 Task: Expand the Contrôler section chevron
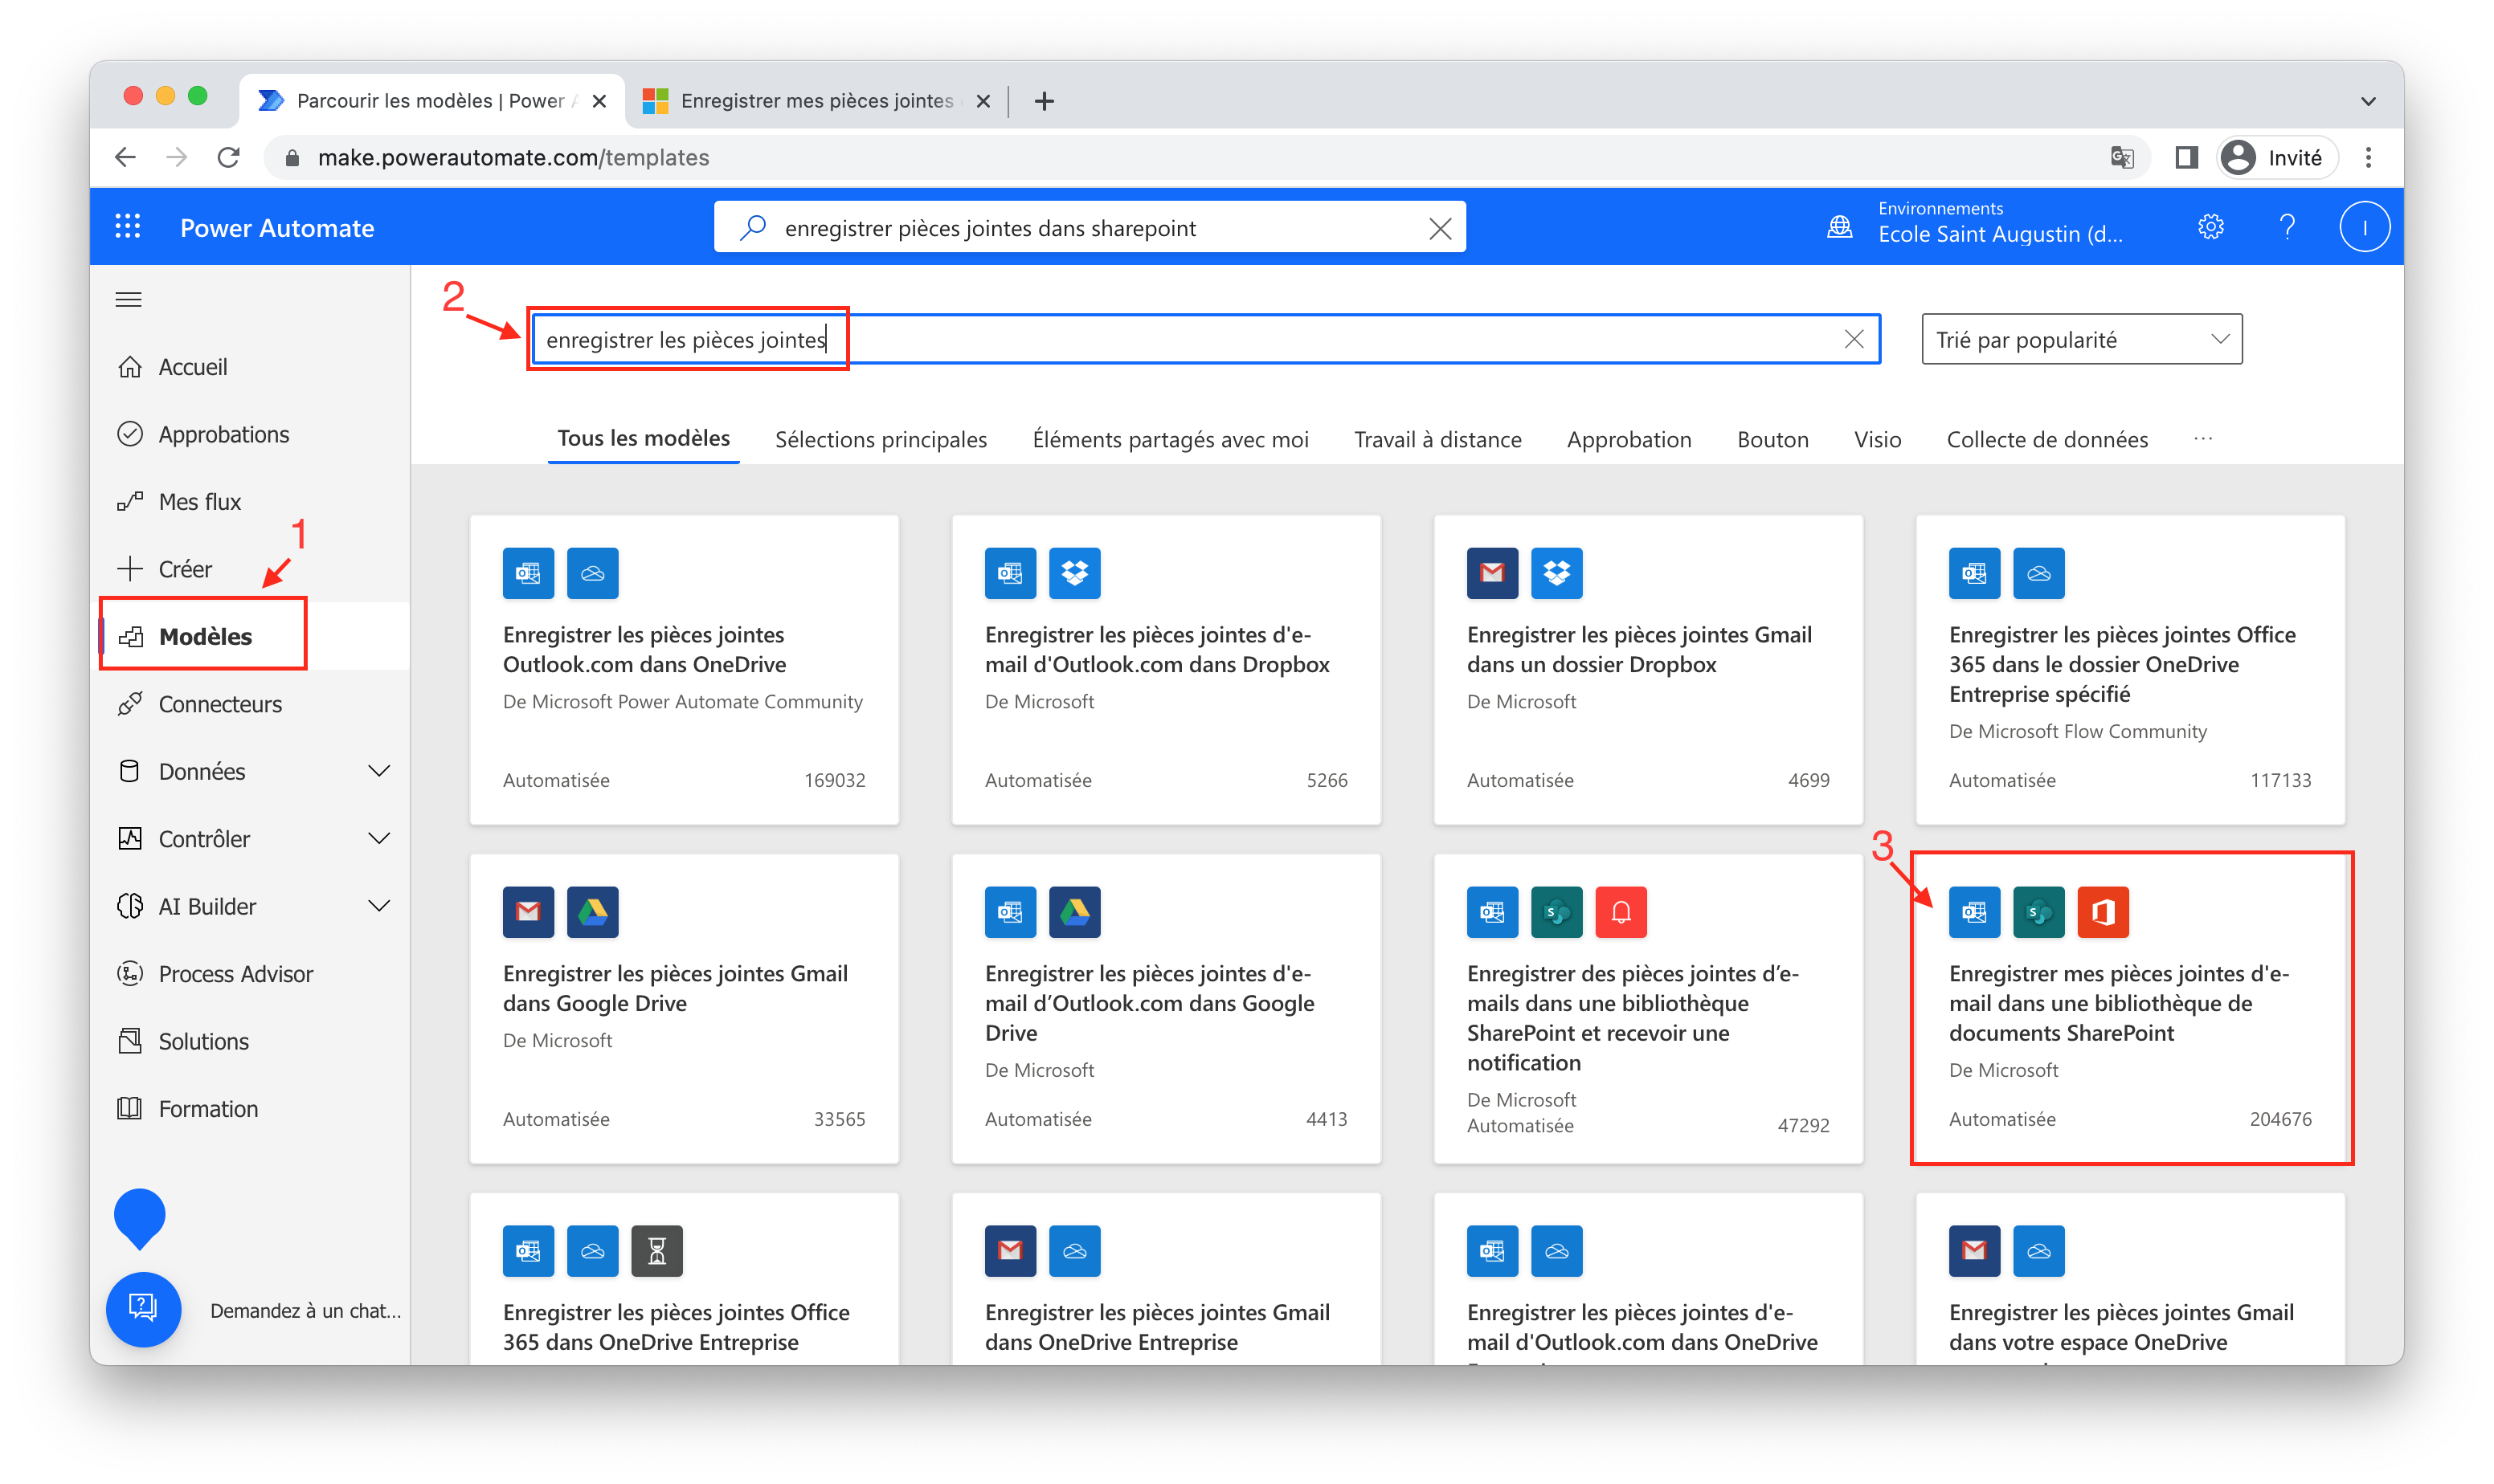pos(378,838)
